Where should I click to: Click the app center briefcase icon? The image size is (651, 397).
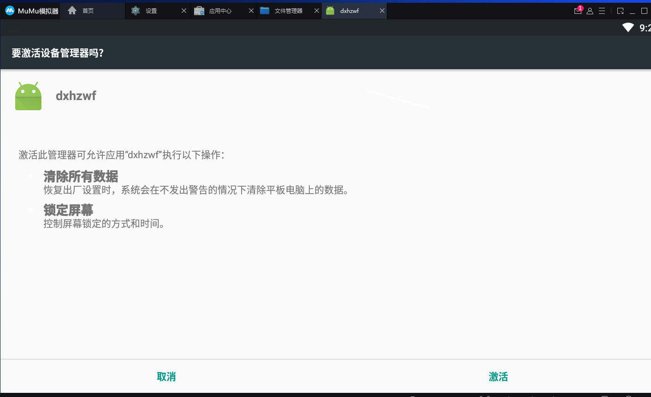click(x=199, y=11)
